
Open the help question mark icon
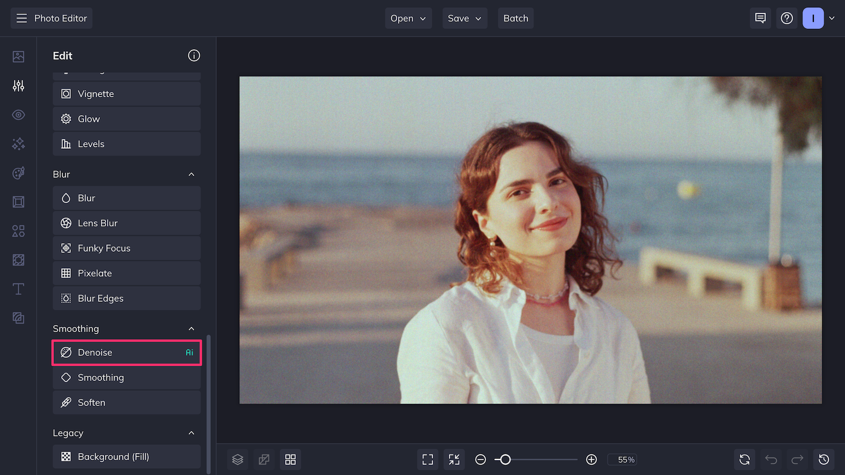coord(787,18)
